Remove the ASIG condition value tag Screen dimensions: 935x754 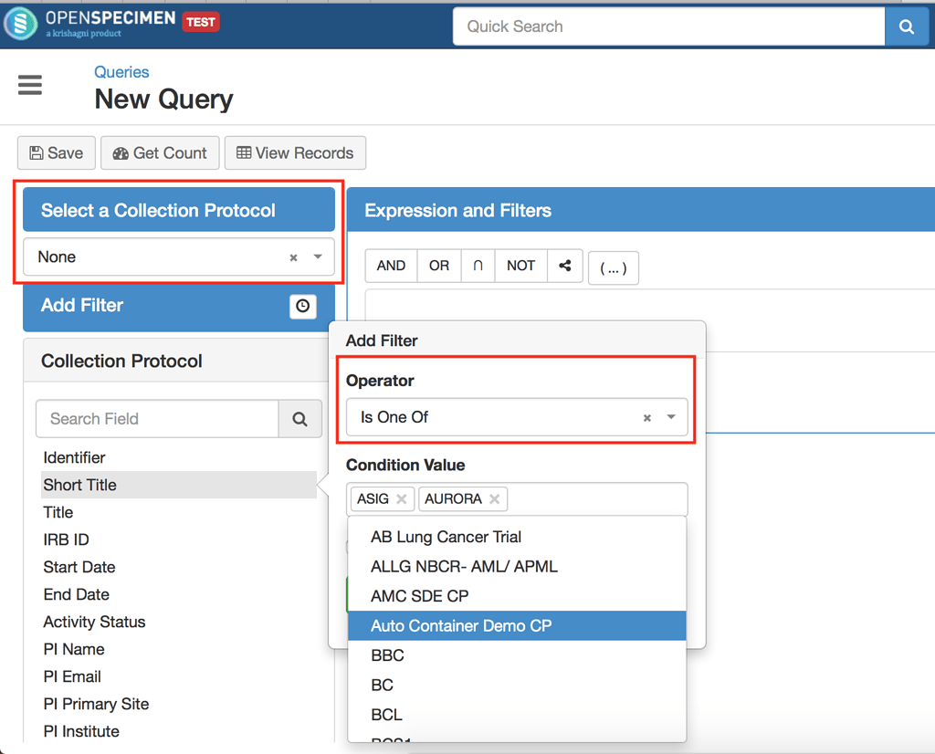pyautogui.click(x=401, y=498)
